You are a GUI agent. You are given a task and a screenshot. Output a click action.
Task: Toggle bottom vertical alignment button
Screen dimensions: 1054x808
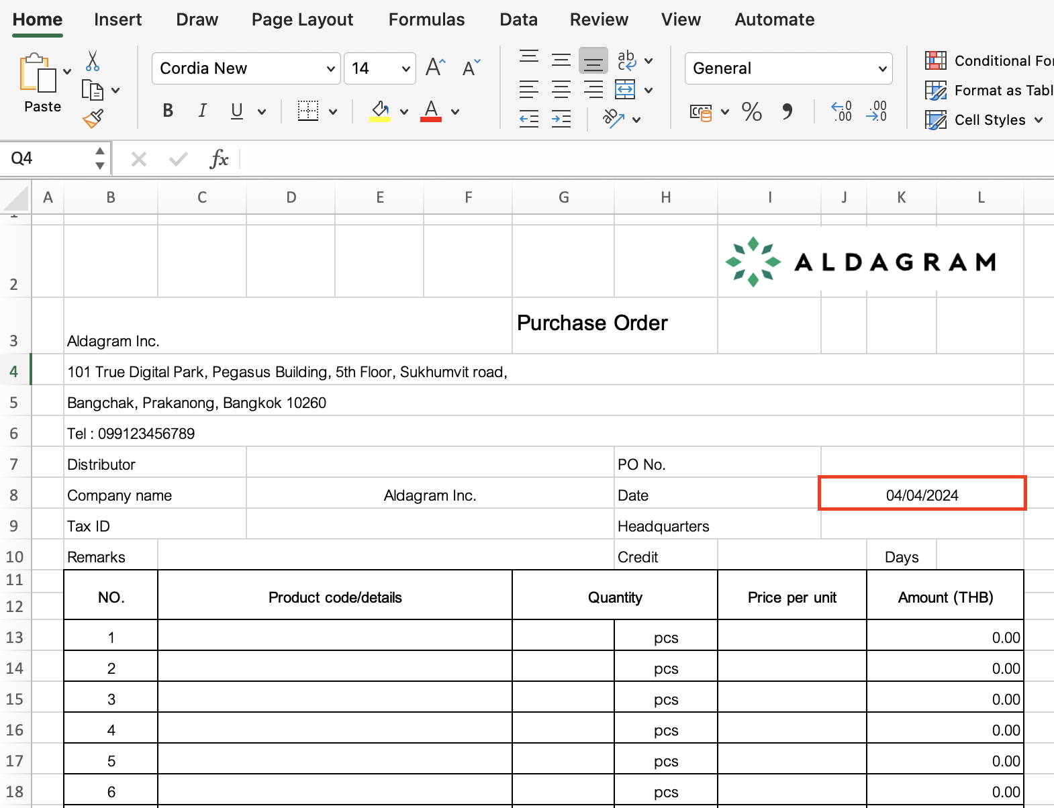(593, 61)
